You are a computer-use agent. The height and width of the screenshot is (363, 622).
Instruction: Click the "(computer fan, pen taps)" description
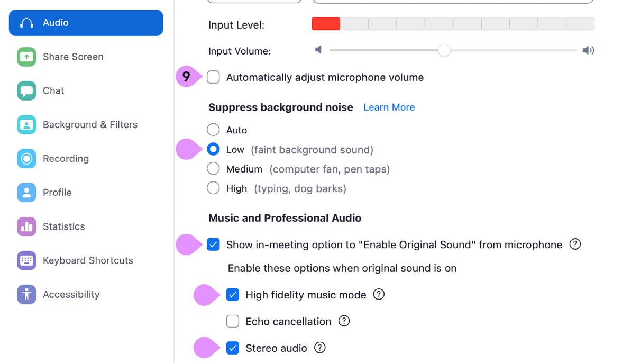[x=330, y=169]
